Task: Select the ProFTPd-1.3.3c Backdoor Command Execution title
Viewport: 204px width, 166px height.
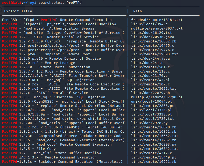Action: pyautogui.click(x=62, y=161)
